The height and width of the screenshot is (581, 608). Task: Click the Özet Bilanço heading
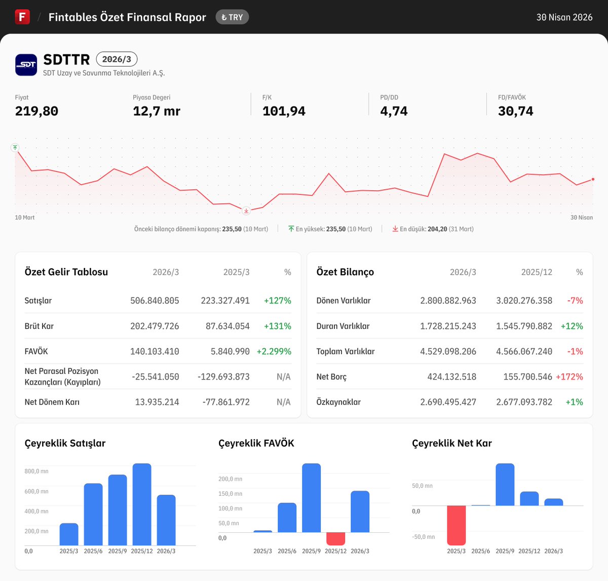[345, 272]
